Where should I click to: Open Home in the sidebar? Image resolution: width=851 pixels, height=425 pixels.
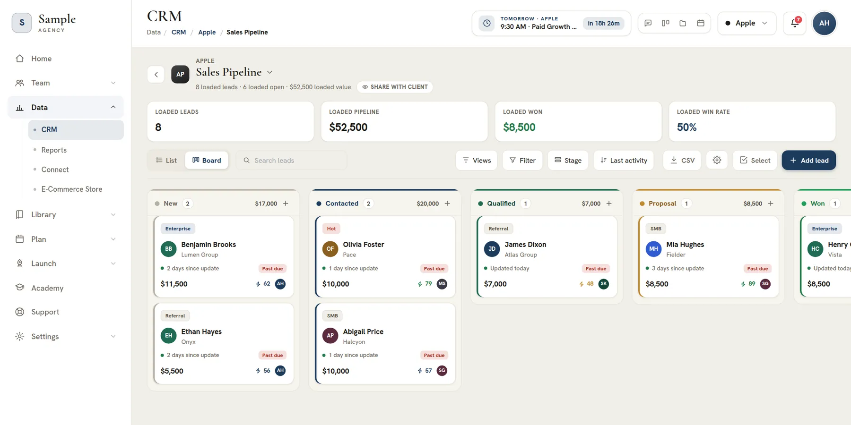click(66, 59)
